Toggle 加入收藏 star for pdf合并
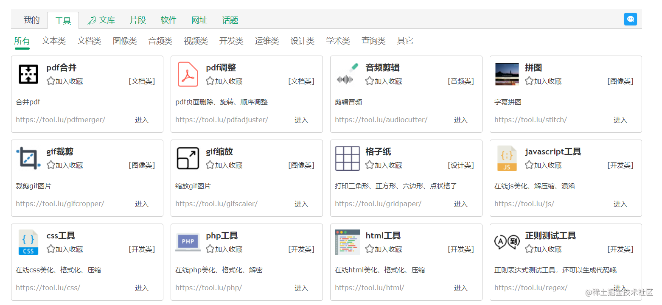Image resolution: width=662 pixels, height=305 pixels. click(x=50, y=81)
